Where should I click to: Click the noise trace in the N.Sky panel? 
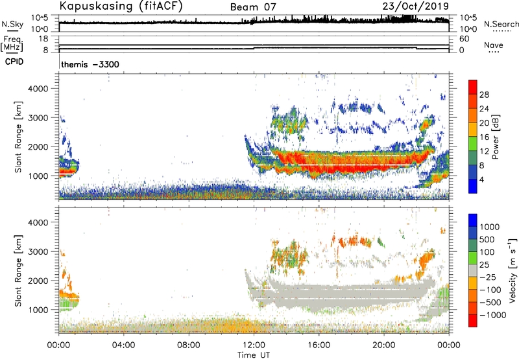coord(254,22)
